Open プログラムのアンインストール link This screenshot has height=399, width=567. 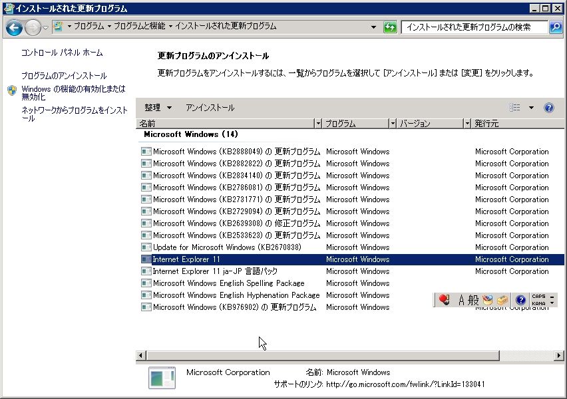click(x=64, y=76)
